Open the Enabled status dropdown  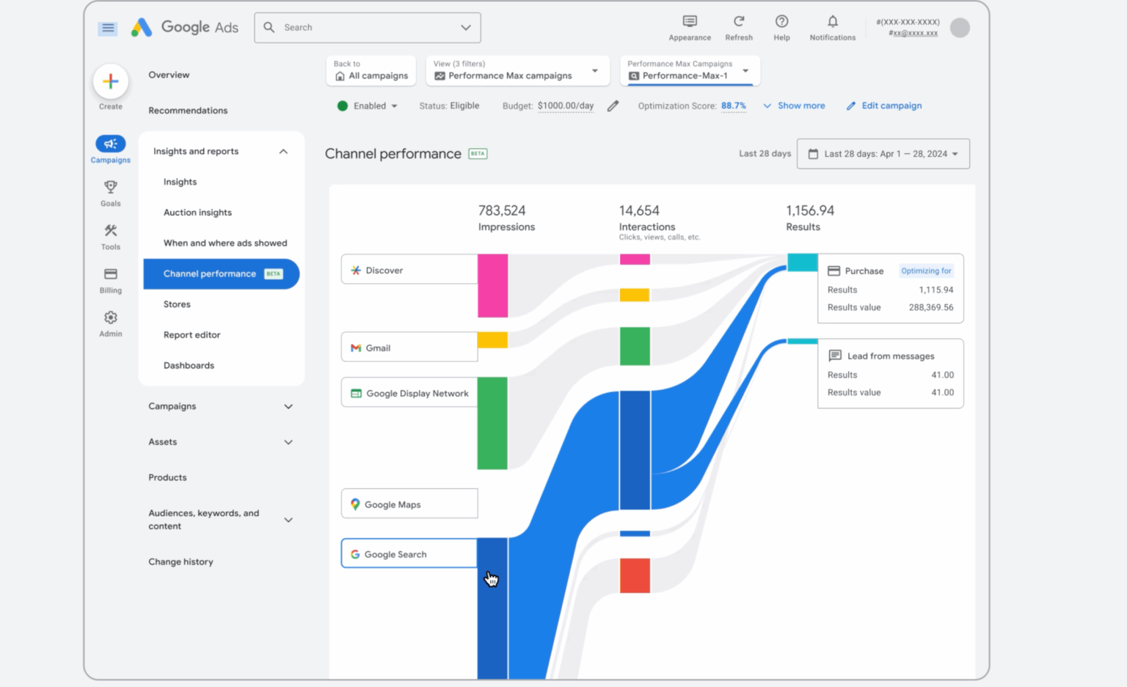click(368, 106)
